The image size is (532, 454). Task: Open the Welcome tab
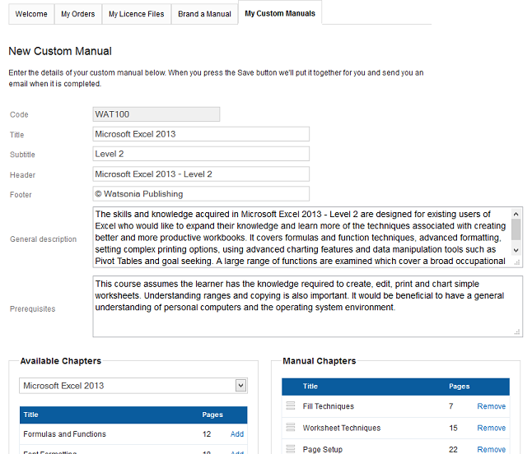pos(31,14)
